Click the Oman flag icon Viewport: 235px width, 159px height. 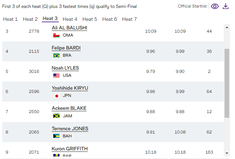pyautogui.click(x=56, y=35)
